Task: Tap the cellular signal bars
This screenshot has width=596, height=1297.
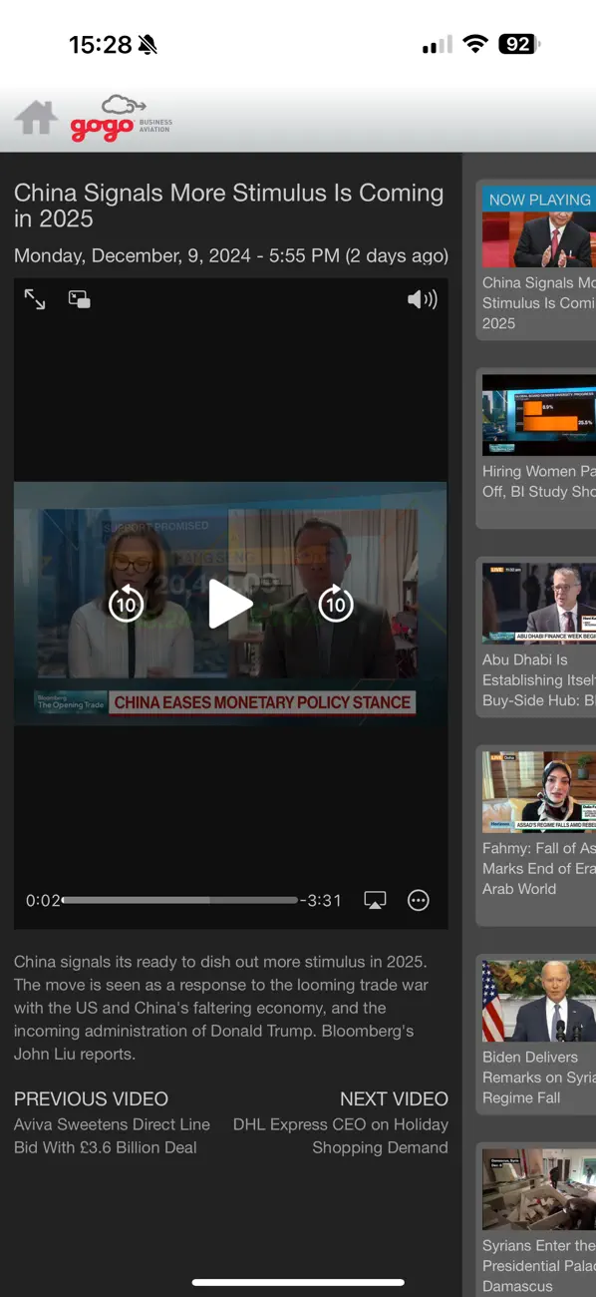Action: coord(437,45)
